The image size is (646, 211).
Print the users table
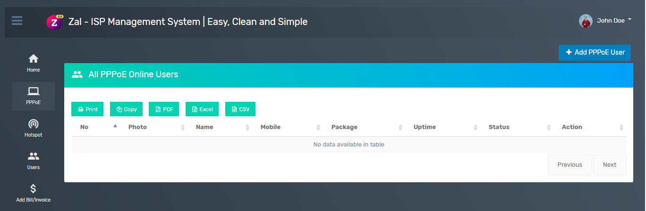click(x=87, y=109)
